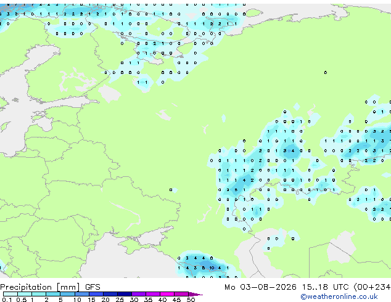This screenshot has height=302, width=391.
Task: Click the 20–25 mm legend color segment
Action: click(110, 294)
